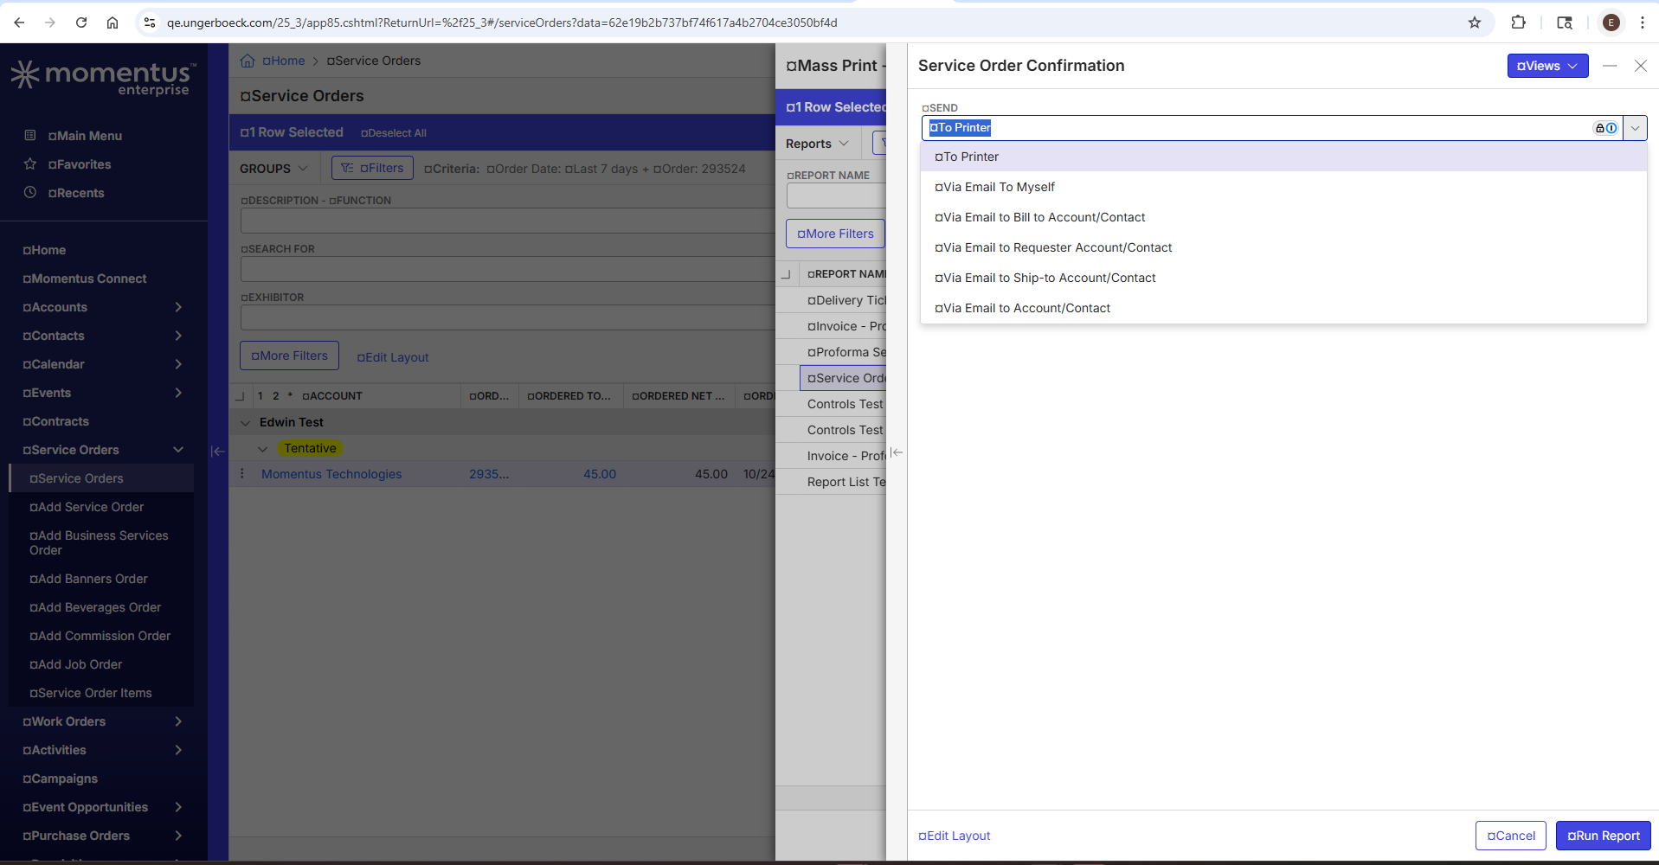Open Reports dropdown in Mass Print panel
Image resolution: width=1659 pixels, height=865 pixels.
point(817,144)
